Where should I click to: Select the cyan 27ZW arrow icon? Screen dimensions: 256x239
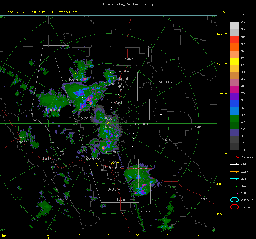pyautogui.click(x=234, y=178)
